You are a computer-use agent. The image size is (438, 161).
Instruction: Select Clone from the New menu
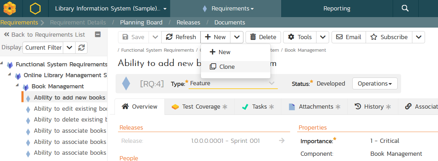(227, 67)
